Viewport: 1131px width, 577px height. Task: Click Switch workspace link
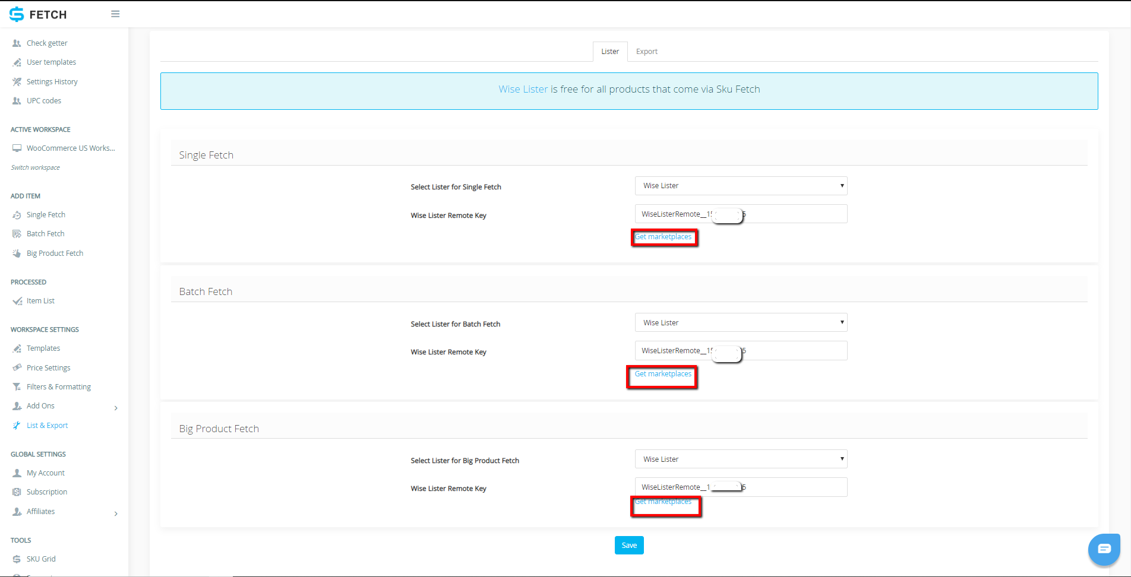pos(36,167)
